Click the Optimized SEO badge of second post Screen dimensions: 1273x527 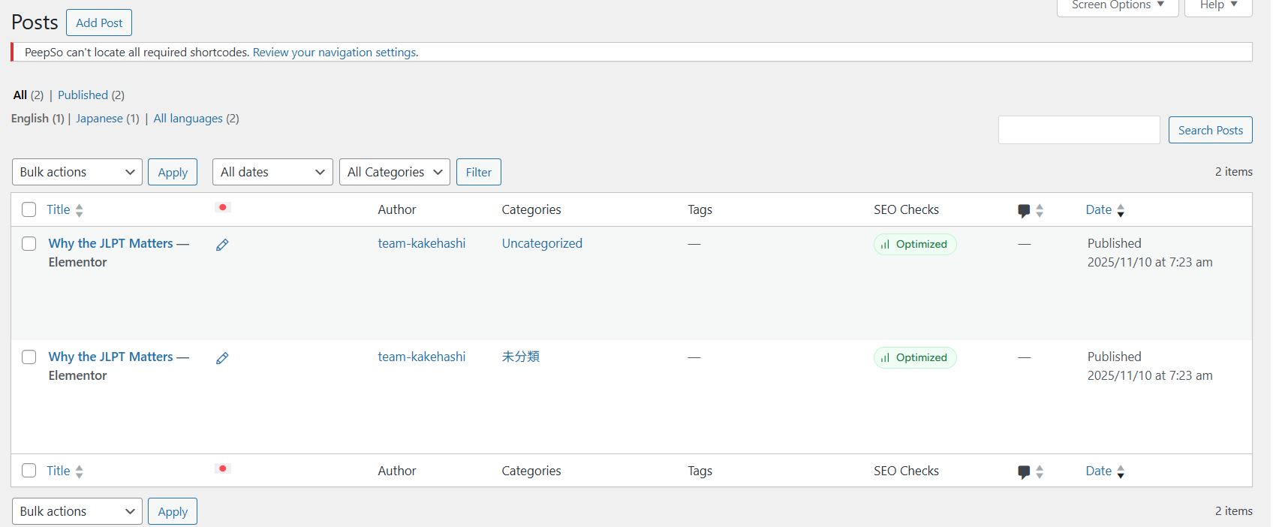pyautogui.click(x=914, y=357)
